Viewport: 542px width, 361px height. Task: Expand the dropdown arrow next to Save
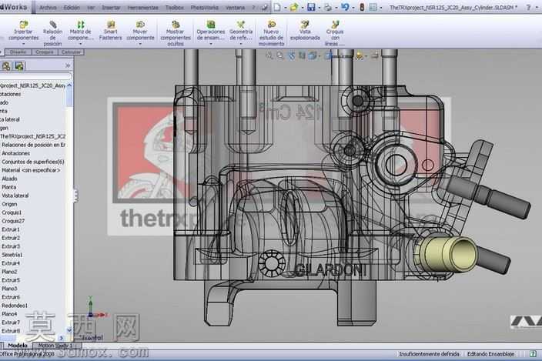pos(319,8)
